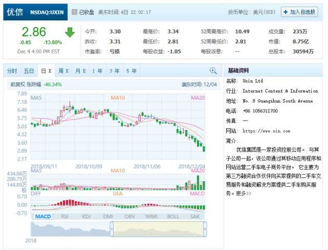Switch to 月K monthly candlestick view

(x=80, y=71)
